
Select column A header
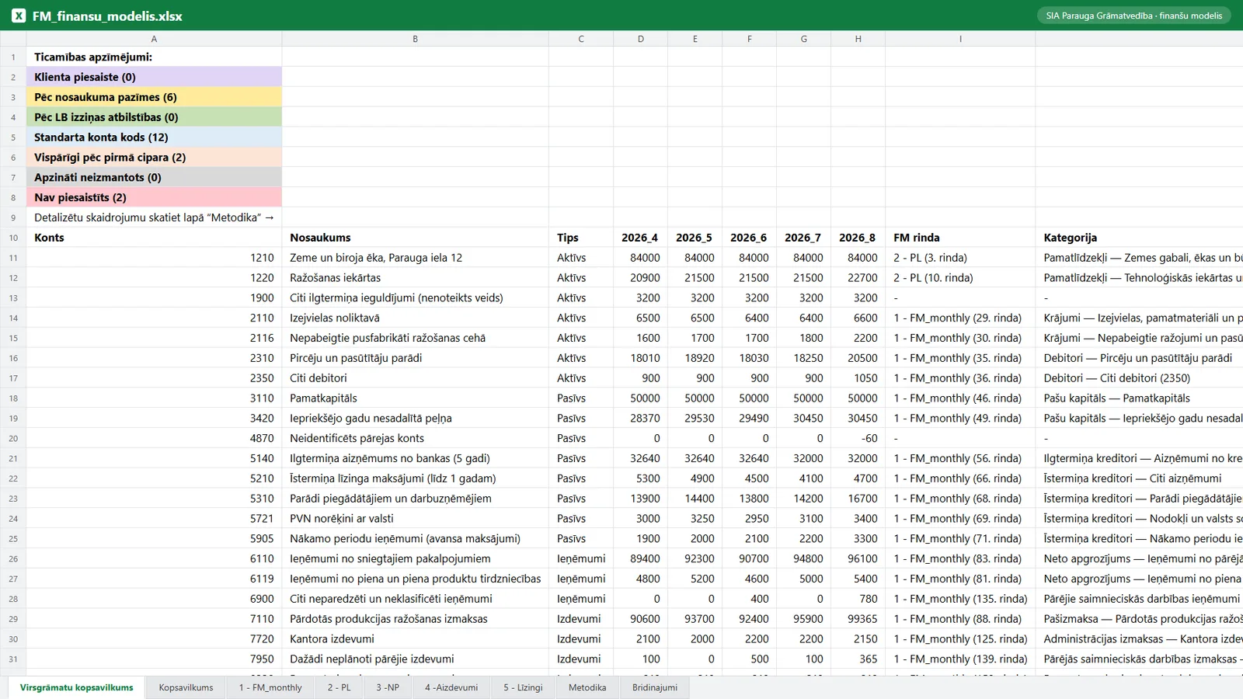154,39
